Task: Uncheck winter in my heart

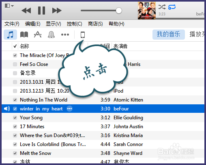Action: [15, 109]
